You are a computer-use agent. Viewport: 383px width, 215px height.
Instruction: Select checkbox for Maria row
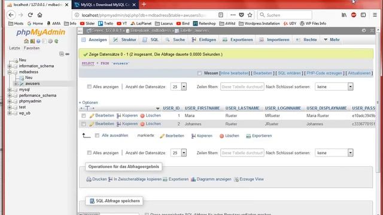[x=84, y=116]
